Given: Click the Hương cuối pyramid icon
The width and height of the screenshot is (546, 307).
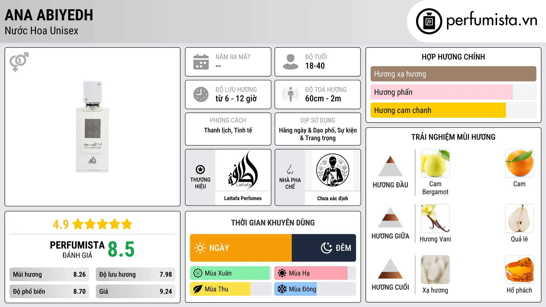Looking at the screenshot, I should (x=390, y=268).
